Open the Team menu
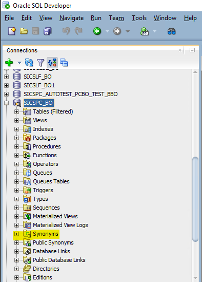 click(x=116, y=18)
